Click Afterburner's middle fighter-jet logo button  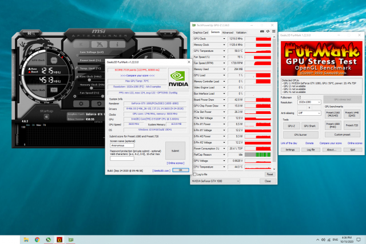pos(99,44)
